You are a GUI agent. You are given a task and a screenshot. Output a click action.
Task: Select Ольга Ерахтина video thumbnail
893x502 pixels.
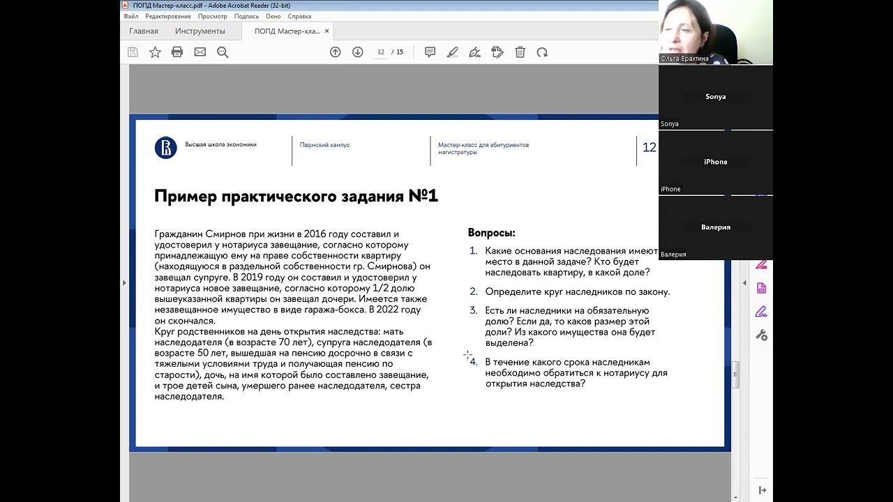[716, 32]
